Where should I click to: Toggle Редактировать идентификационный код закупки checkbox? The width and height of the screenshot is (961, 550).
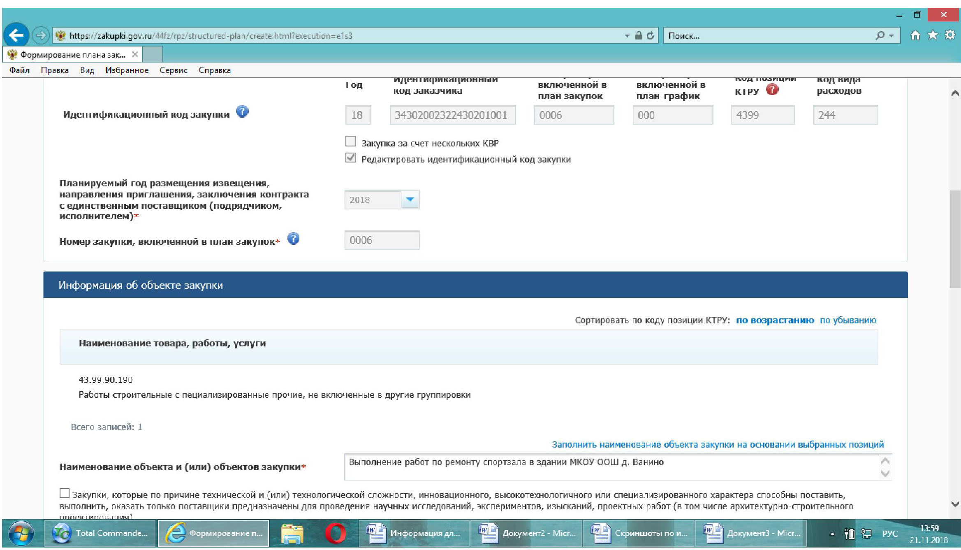[x=350, y=158]
